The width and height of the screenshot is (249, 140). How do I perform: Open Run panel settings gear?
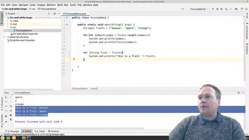click(238, 93)
